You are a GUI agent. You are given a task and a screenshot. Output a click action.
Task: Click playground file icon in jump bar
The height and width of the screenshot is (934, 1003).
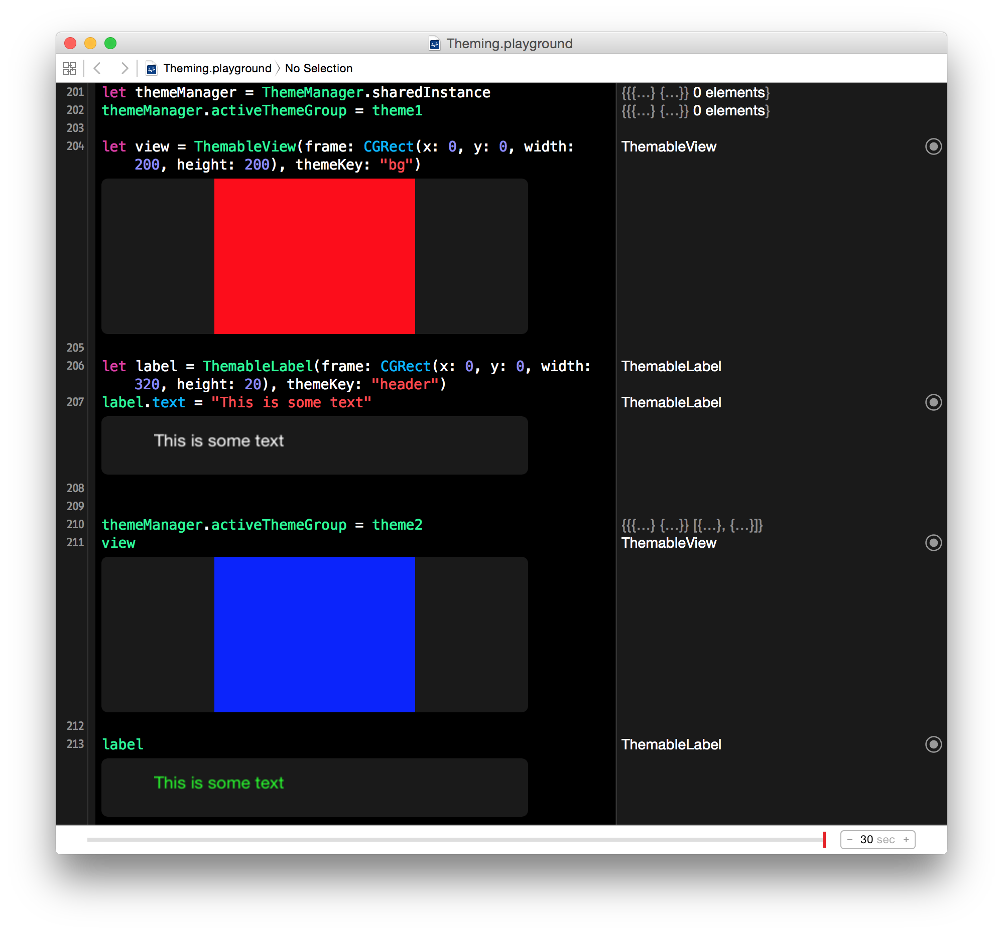152,68
